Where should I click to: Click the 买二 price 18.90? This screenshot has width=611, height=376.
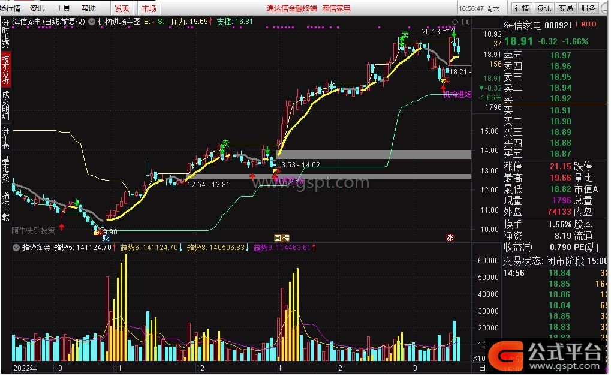tap(561, 121)
